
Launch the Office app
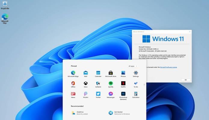pyautogui.click(x=73, y=84)
